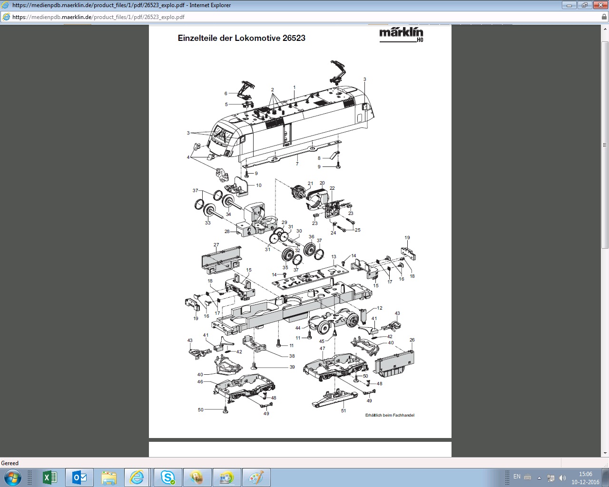The image size is (609, 487).
Task: Click the Show desktop strip at taskbar end
Action: pyautogui.click(x=606, y=477)
